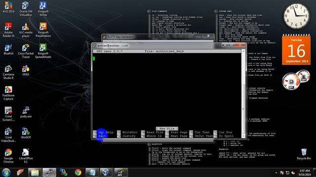This screenshot has width=316, height=177.
Task: Open File Explorer from the taskbar
Action: [x=35, y=173]
